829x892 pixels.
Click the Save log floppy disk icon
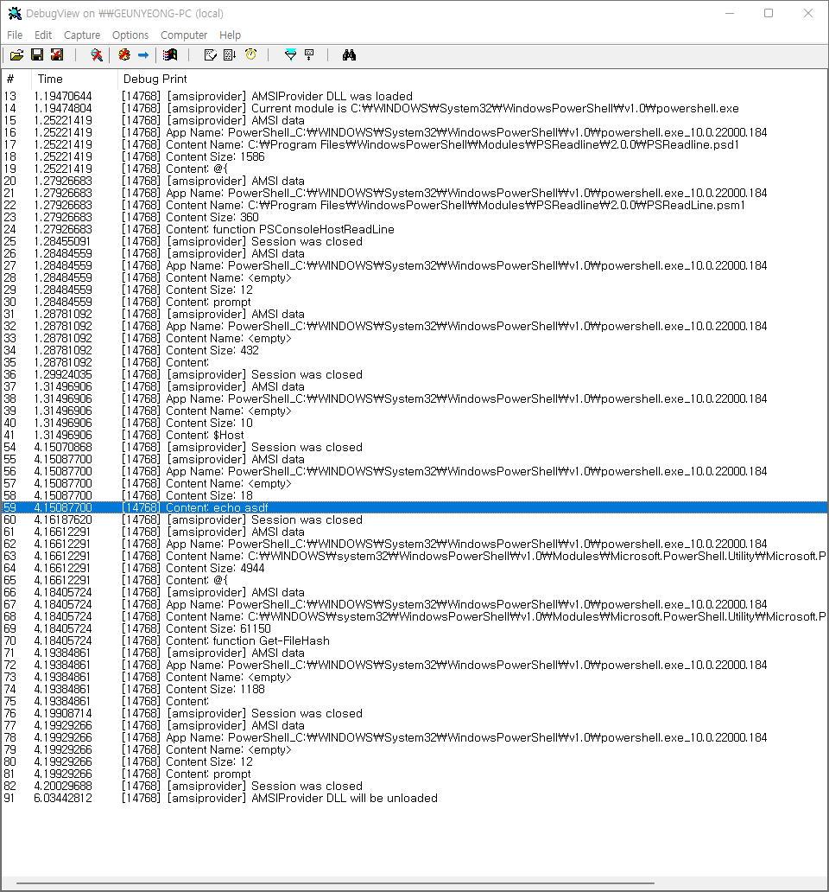[x=37, y=55]
